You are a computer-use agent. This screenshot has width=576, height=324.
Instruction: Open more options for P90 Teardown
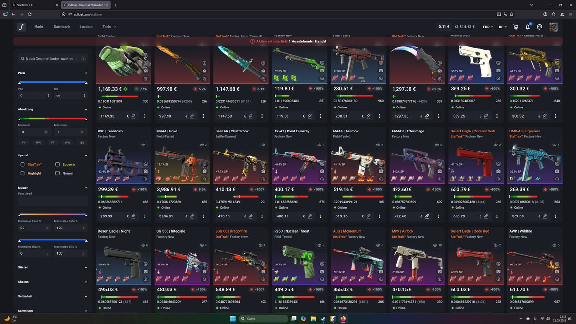coord(144,216)
